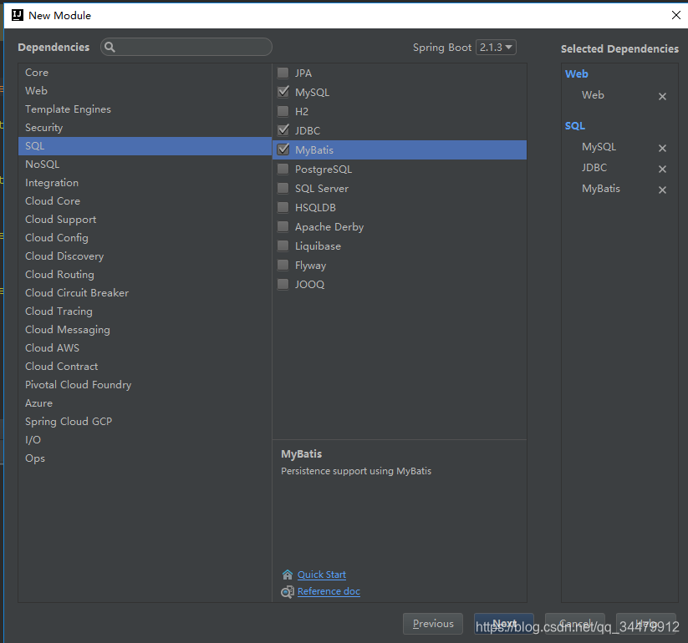Check the HSQLDB dependency

(283, 207)
